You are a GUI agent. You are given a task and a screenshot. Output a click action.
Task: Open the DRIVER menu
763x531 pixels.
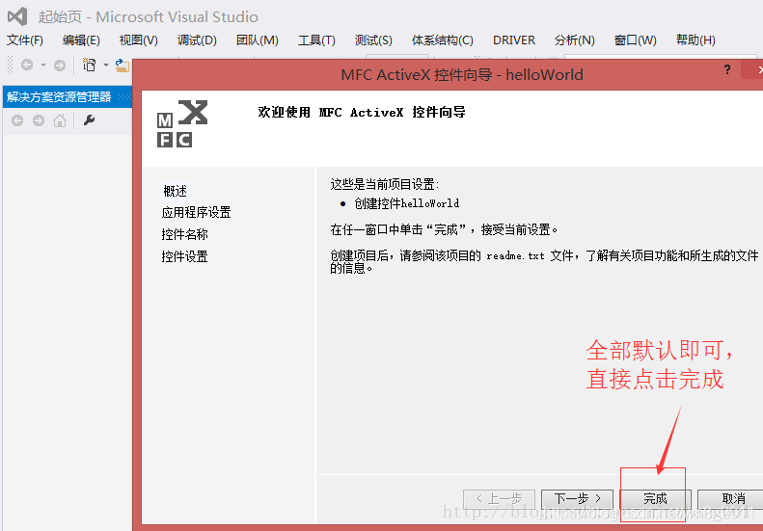[x=514, y=40]
